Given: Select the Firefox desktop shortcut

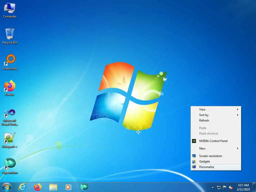Looking at the screenshot, I should pyautogui.click(x=10, y=88).
